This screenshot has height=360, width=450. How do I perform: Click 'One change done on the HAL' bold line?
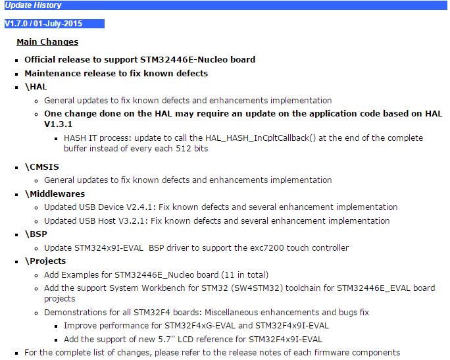tap(243, 119)
